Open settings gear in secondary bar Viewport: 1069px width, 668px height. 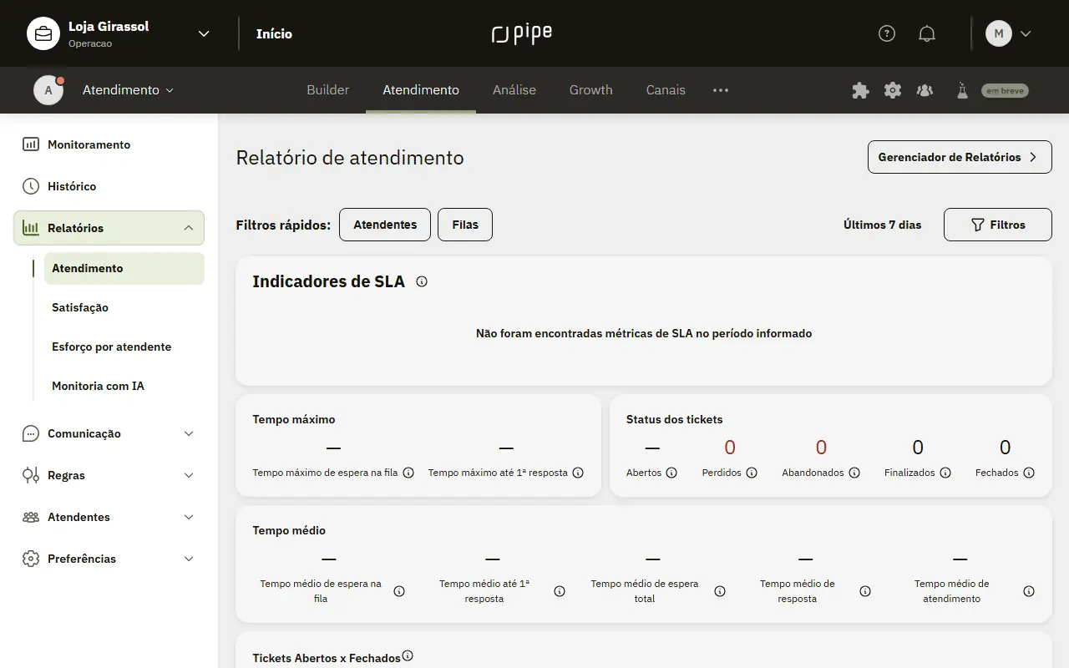click(893, 90)
